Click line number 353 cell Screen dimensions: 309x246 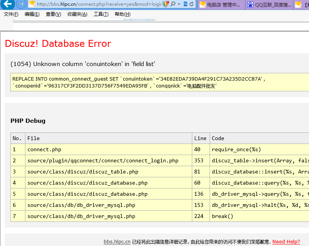201,160
